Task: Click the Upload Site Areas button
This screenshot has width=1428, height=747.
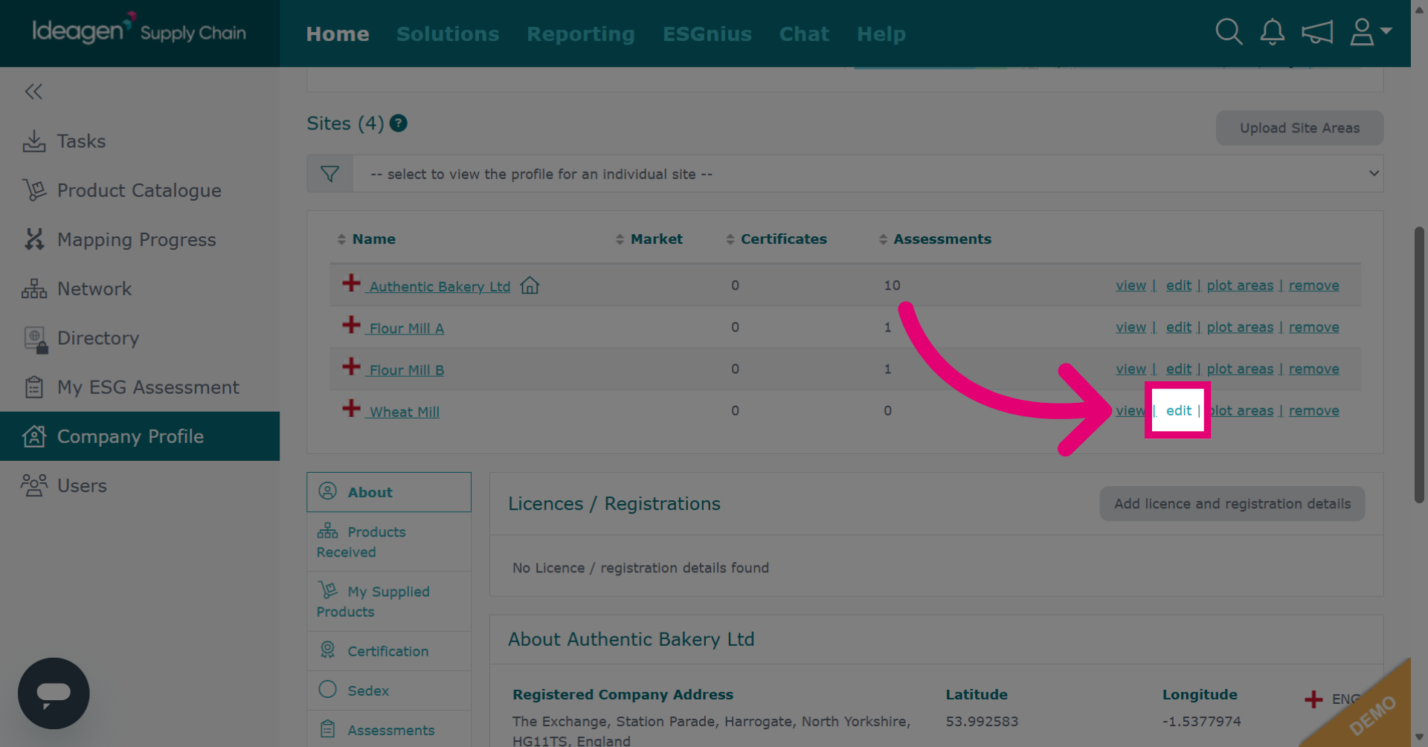Action: pyautogui.click(x=1299, y=128)
